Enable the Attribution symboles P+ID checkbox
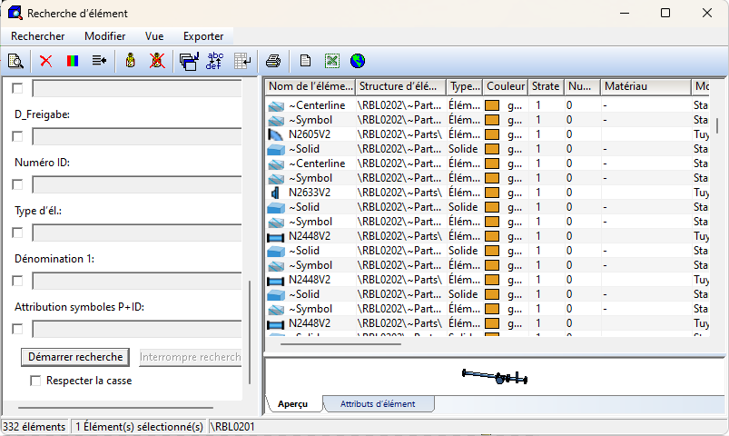 point(17,329)
